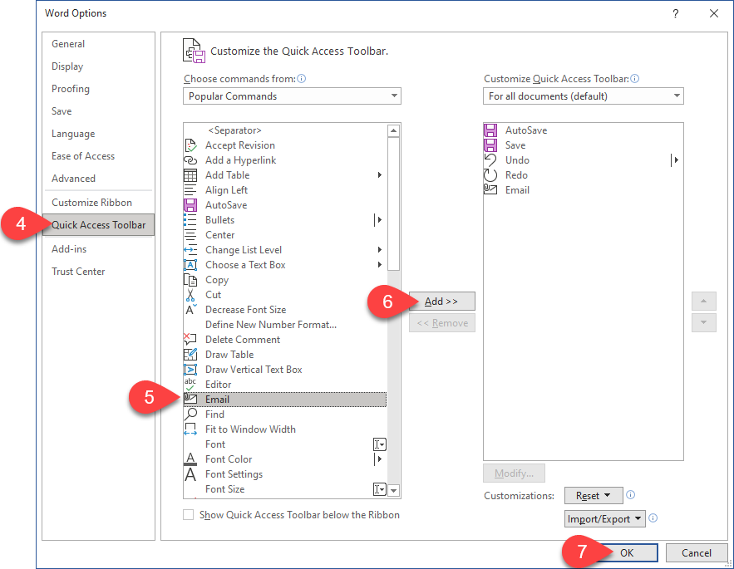The height and width of the screenshot is (569, 734).
Task: Expand the Bullets split arrow
Action: tap(379, 219)
